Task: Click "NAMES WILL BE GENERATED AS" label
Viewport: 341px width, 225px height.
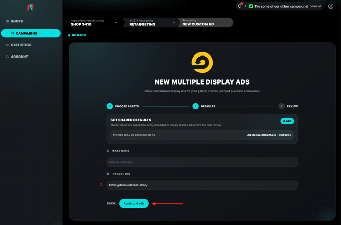Action: 134,135
